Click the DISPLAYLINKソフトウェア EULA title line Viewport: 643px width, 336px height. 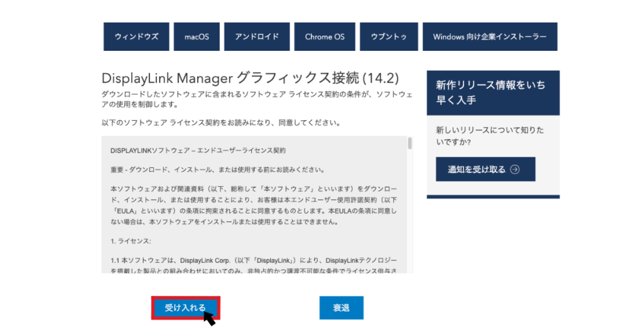click(198, 151)
